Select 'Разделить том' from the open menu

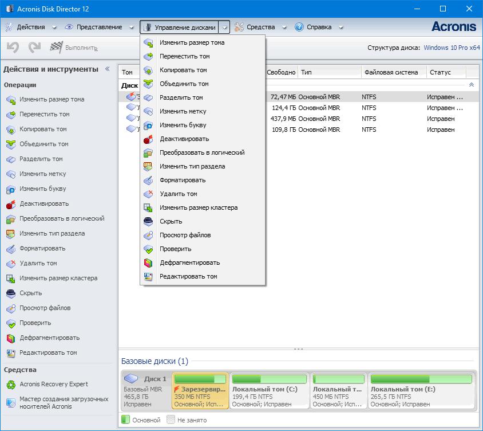tap(181, 98)
